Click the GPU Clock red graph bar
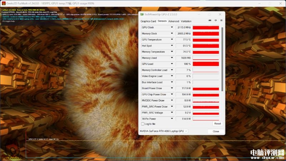The image size is (286, 161). (x=206, y=27)
